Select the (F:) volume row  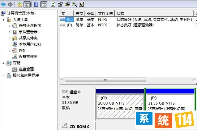pos(128,25)
